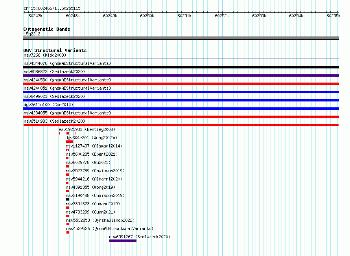Click the red nsv4391355 variant marker

pyautogui.click(x=67, y=191)
